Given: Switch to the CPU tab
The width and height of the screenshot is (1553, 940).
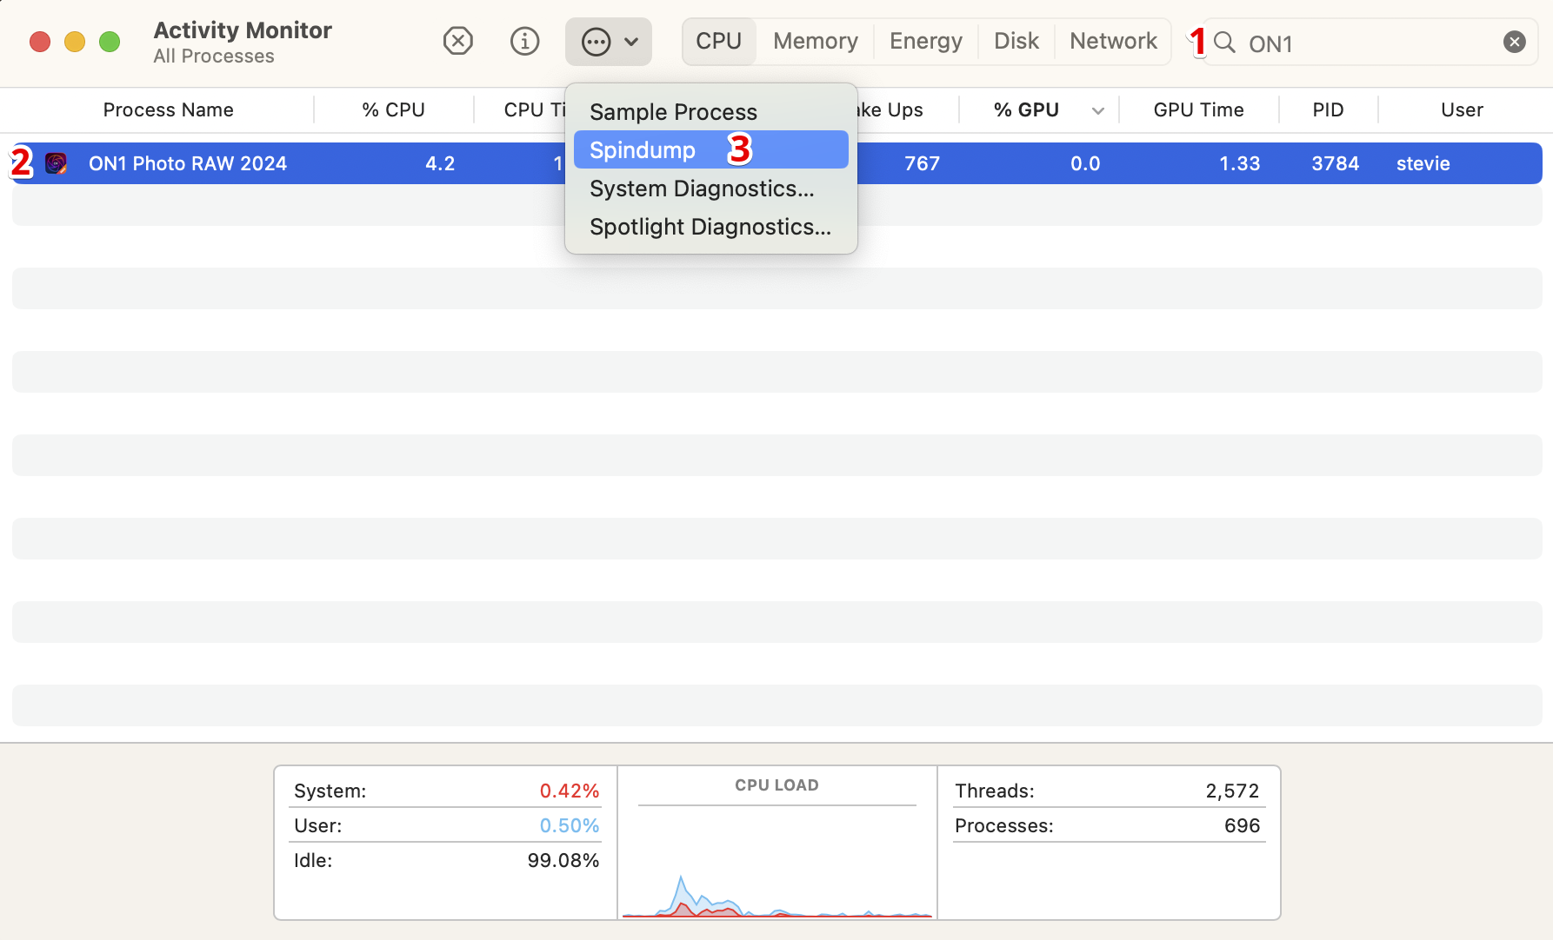Looking at the screenshot, I should [718, 41].
